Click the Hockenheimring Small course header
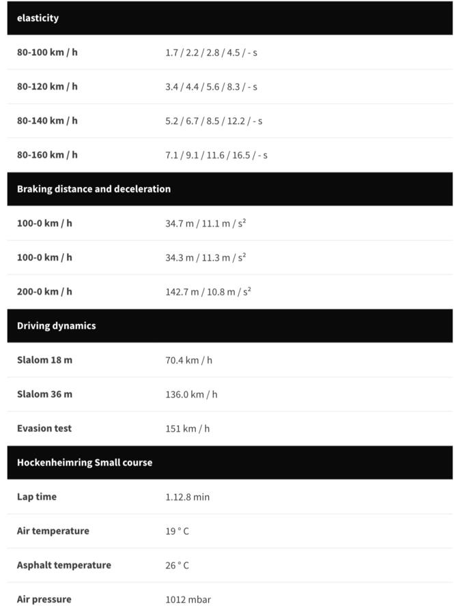 (85, 463)
